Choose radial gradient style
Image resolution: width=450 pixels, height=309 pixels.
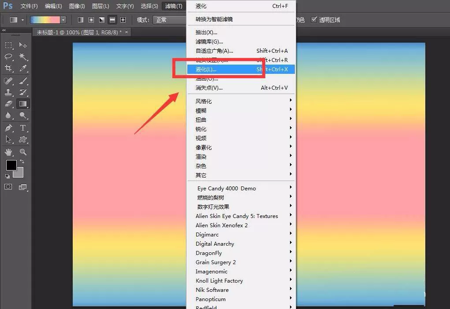click(91, 20)
